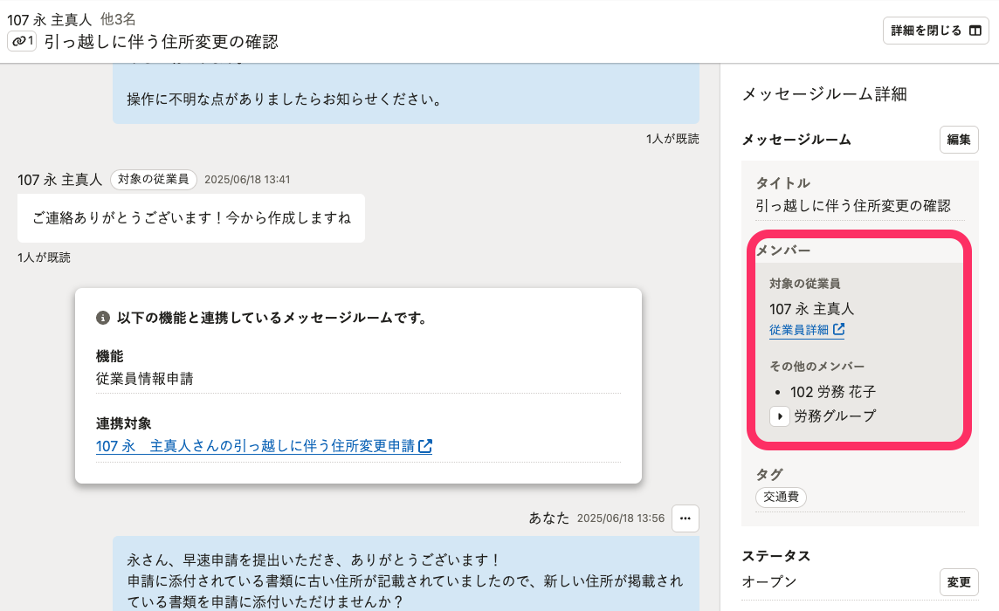Click 1人が既読 under 永's reply
999x611 pixels.
click(44, 257)
